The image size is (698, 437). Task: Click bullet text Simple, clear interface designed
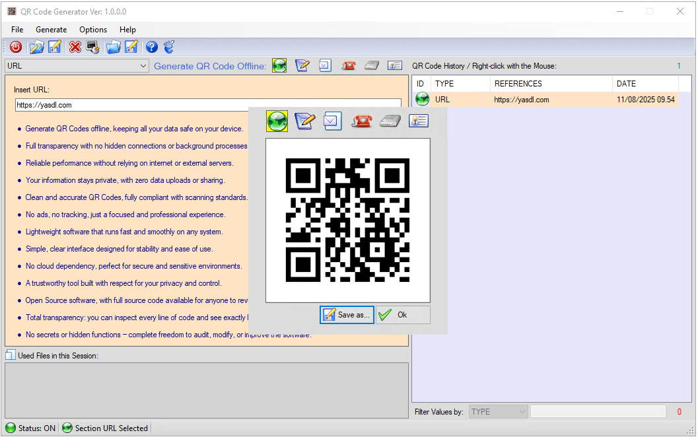tap(119, 249)
